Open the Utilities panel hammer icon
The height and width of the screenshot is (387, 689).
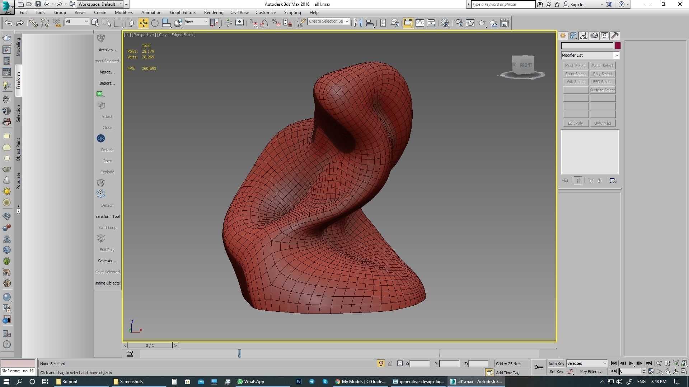615,35
